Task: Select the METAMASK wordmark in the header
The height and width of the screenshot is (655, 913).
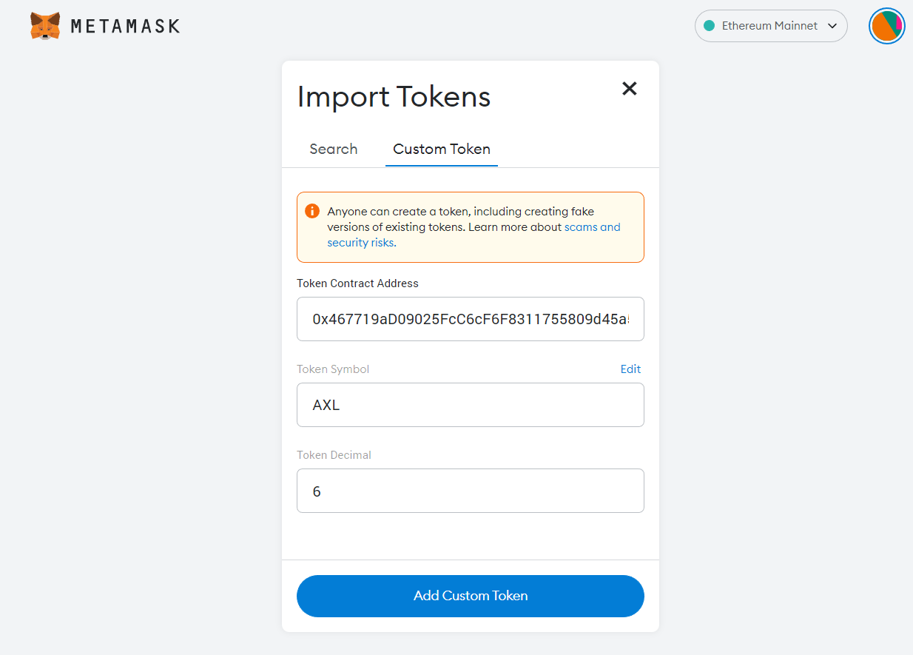Action: click(124, 25)
